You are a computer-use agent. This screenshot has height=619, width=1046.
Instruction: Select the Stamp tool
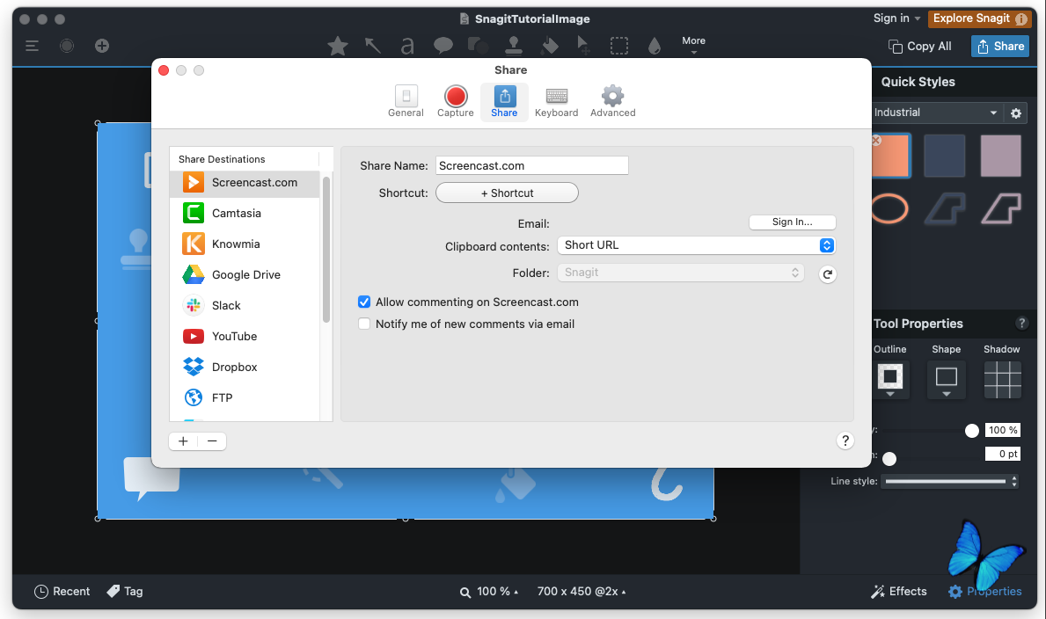point(513,46)
